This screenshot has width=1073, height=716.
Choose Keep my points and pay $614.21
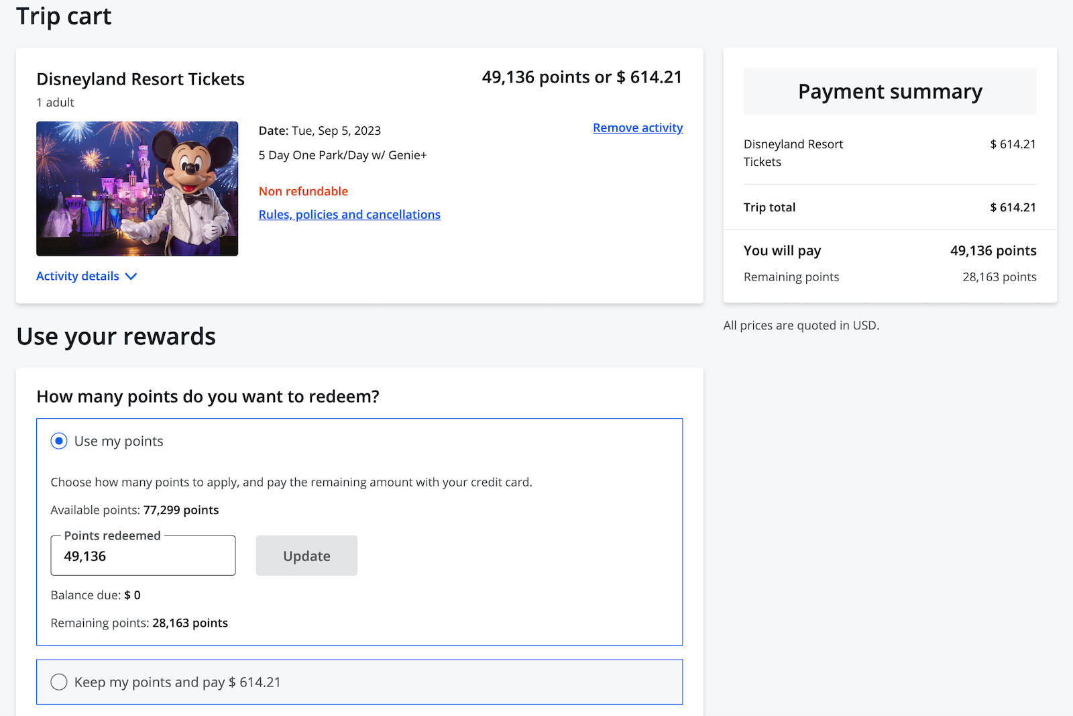(x=59, y=682)
